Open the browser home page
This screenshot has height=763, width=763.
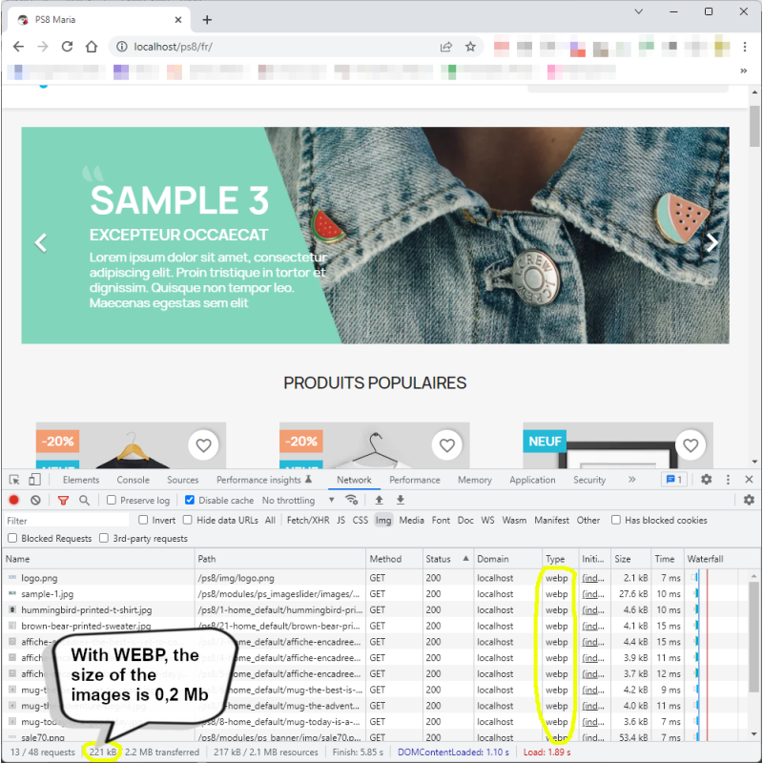pos(92,47)
